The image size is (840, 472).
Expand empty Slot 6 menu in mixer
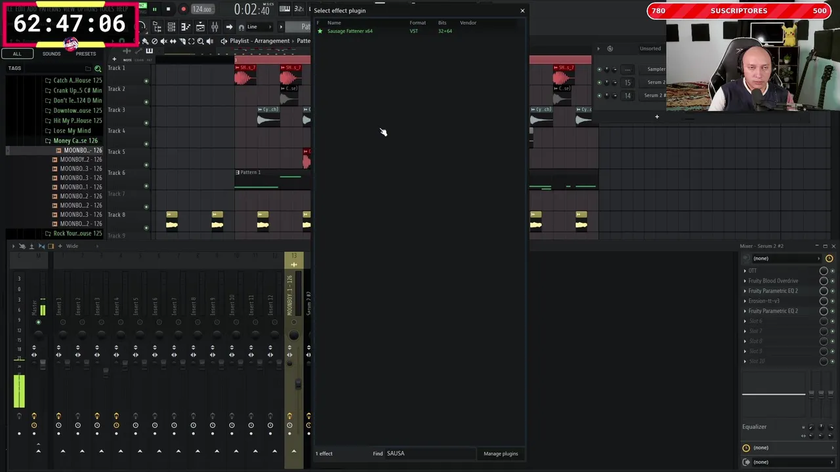click(x=745, y=321)
